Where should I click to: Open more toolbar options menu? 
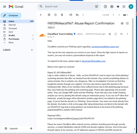(x=83, y=15)
